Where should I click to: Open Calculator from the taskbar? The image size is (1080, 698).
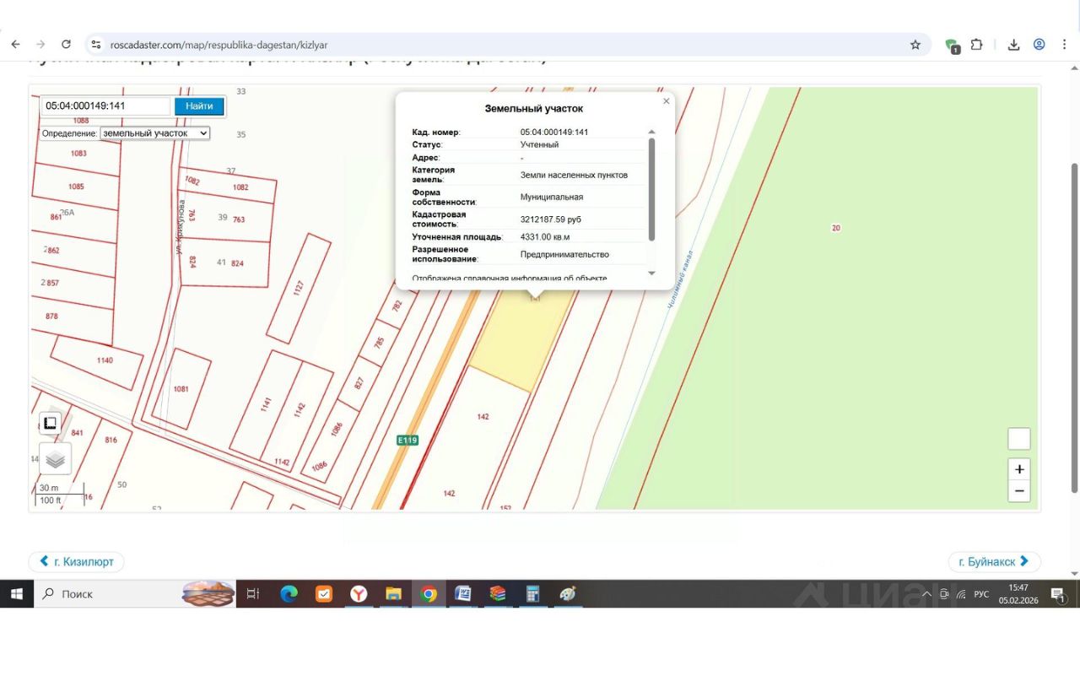pyautogui.click(x=532, y=594)
